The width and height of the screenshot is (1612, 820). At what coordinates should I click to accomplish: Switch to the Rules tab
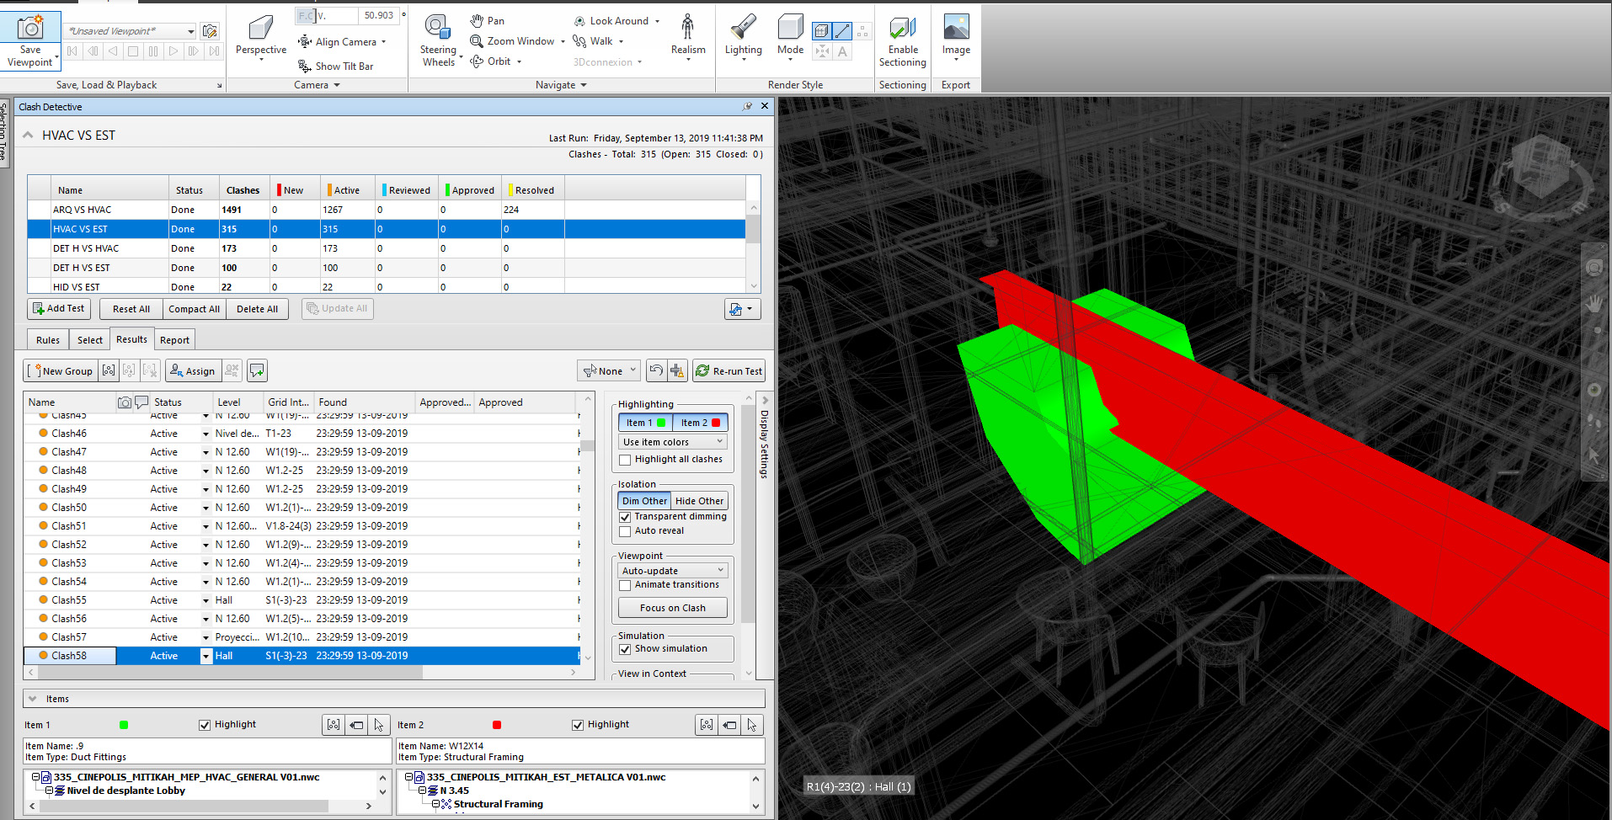pyautogui.click(x=48, y=340)
